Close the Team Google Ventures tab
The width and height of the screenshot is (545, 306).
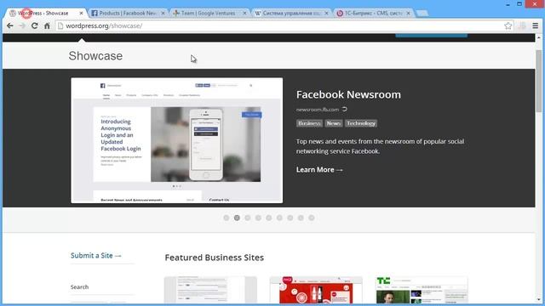coord(244,13)
